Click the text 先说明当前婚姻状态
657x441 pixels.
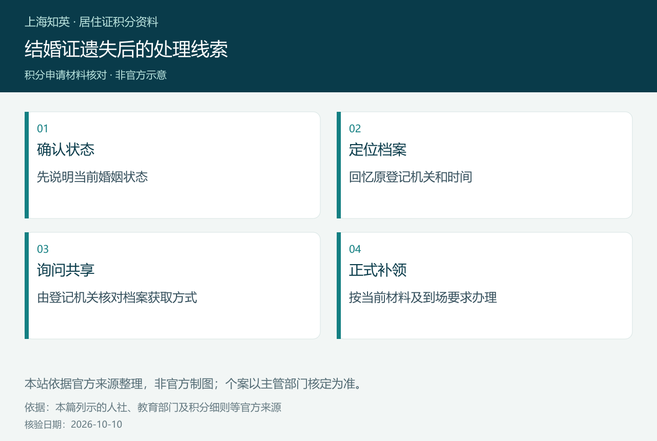(92, 177)
